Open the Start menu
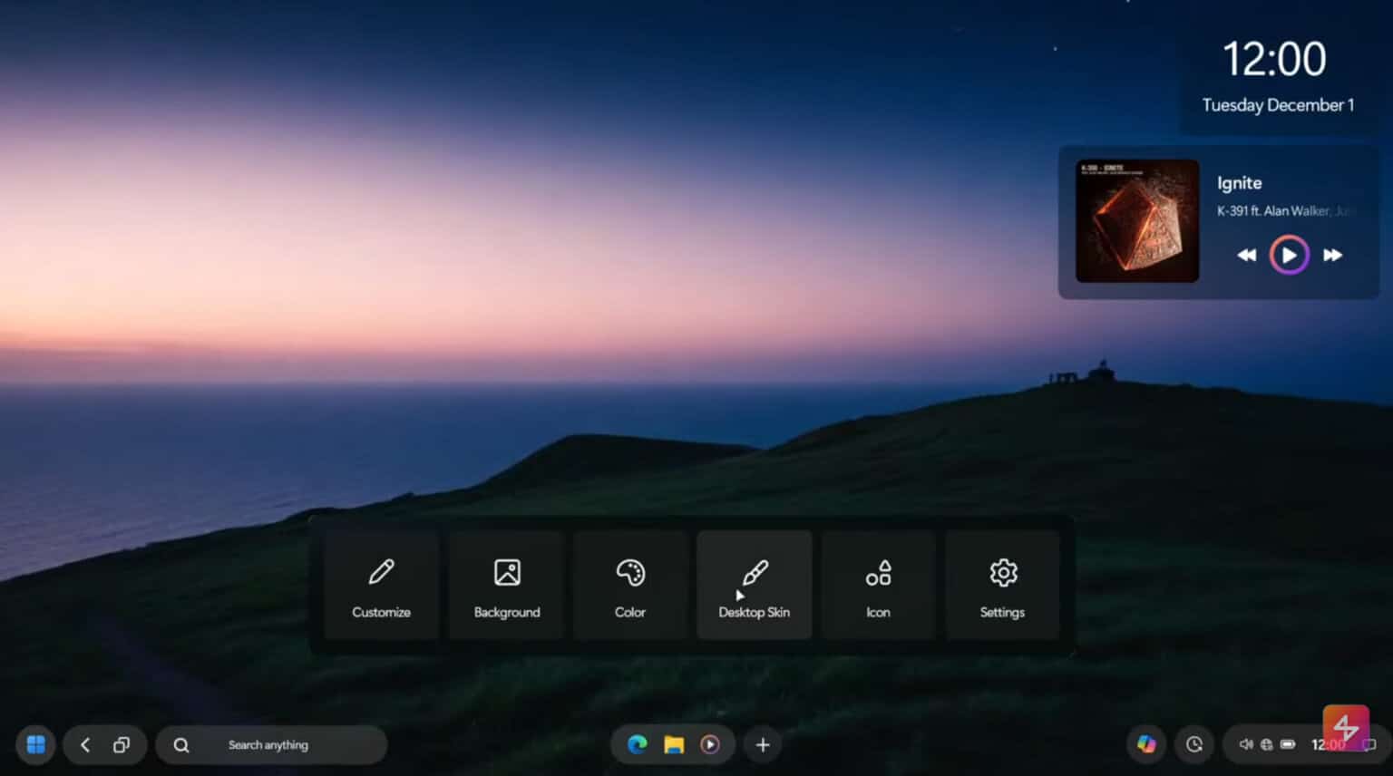1393x776 pixels. 35,744
